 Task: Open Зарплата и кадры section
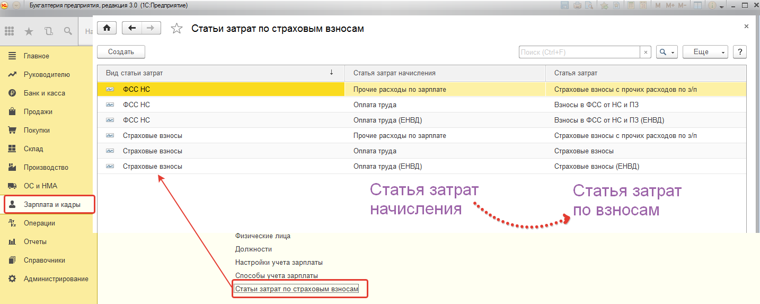click(49, 204)
